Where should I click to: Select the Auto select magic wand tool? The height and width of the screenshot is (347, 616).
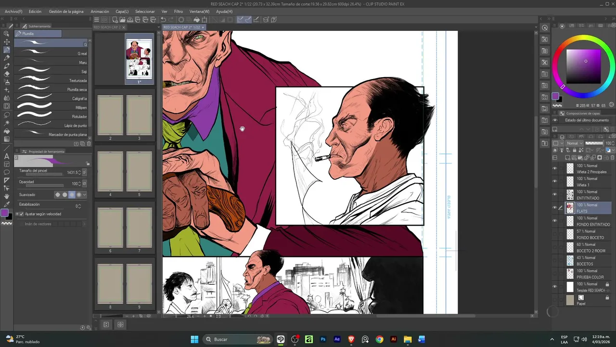[x=7, y=123]
